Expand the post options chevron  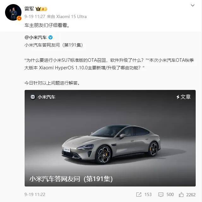(193, 5)
